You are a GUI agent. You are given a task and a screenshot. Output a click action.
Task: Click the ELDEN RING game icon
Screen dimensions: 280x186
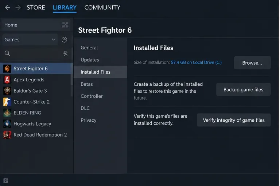click(x=7, y=113)
